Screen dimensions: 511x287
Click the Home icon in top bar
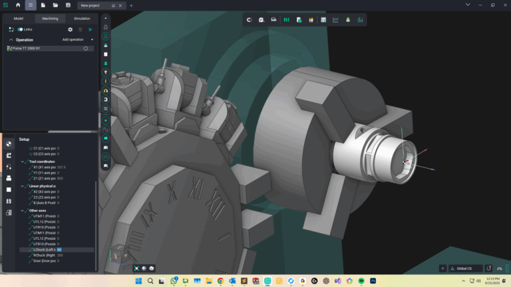click(x=18, y=5)
